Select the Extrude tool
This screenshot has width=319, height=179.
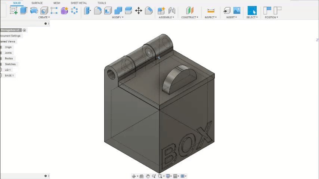[24, 10]
